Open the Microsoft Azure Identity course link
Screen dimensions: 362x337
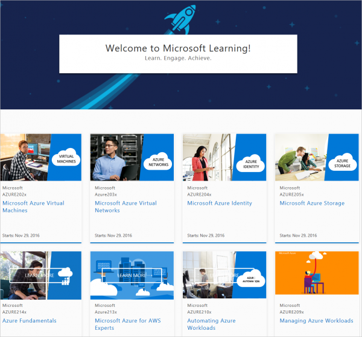[220, 203]
